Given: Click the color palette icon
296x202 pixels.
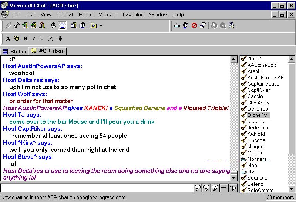Looking at the screenshot, I should pos(17,39).
